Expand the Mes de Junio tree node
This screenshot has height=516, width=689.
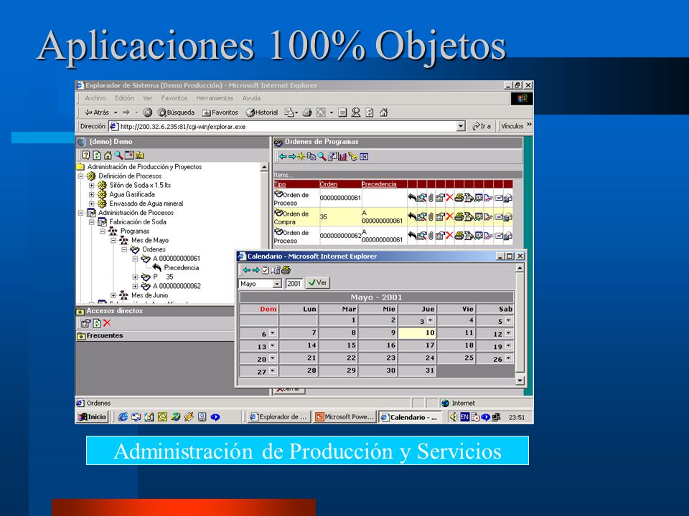coord(113,295)
